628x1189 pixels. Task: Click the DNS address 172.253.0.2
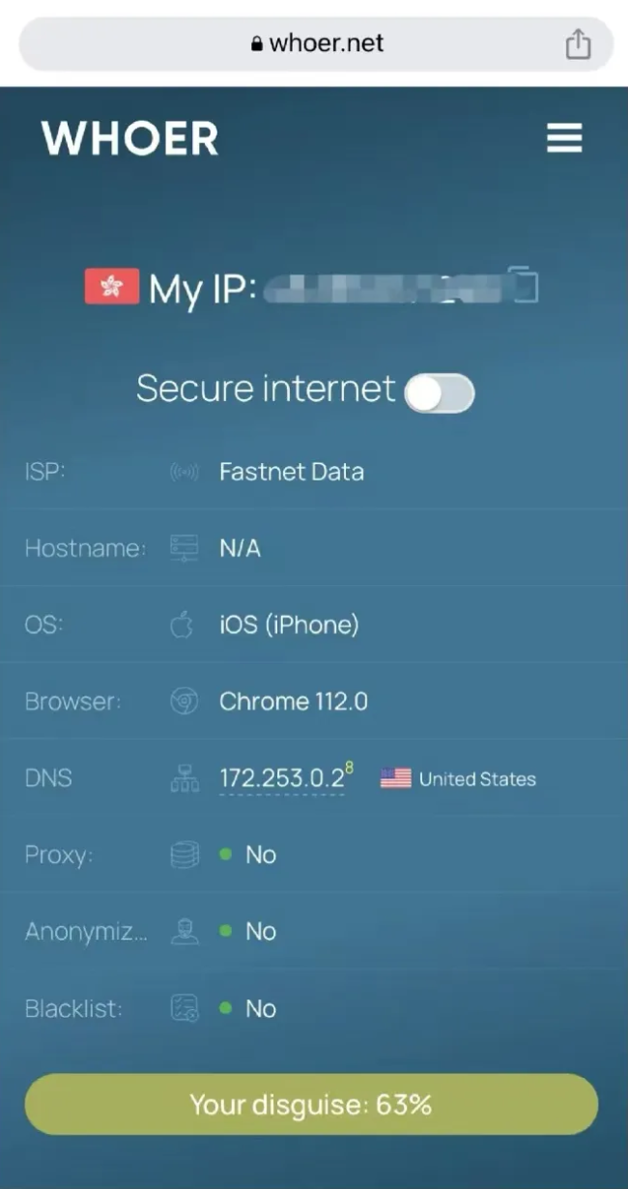coord(281,779)
